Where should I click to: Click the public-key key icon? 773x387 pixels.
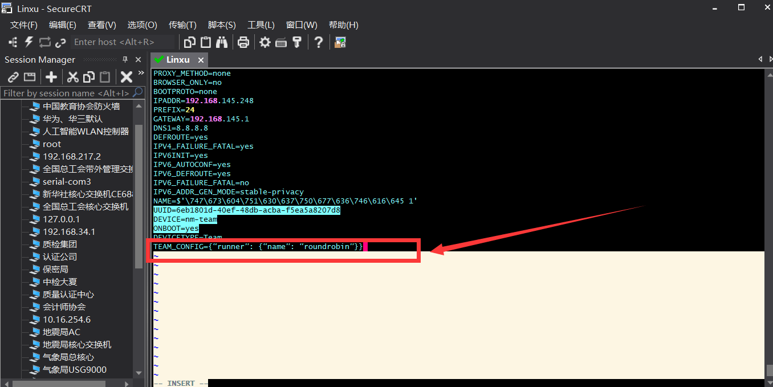click(x=297, y=42)
